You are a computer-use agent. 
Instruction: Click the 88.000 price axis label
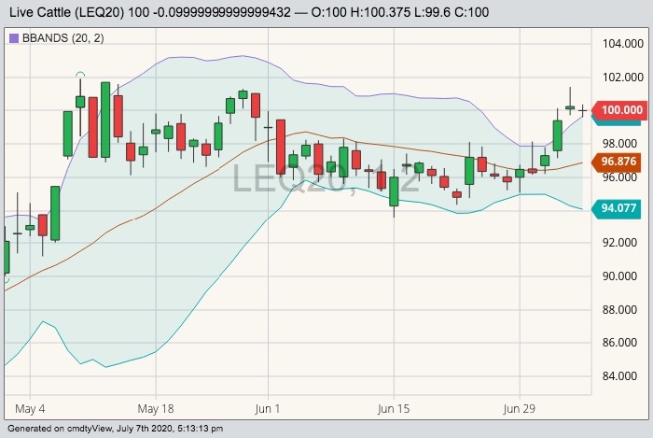tap(619, 310)
